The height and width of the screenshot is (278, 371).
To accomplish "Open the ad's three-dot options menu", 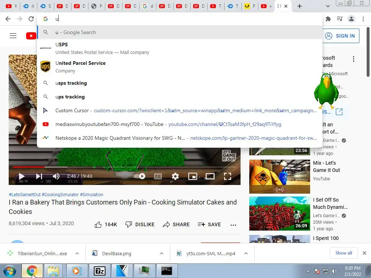I will pos(354,59).
